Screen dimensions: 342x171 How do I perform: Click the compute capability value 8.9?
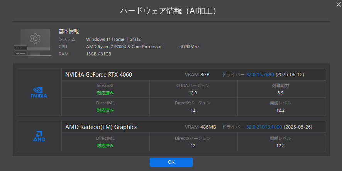pyautogui.click(x=280, y=93)
